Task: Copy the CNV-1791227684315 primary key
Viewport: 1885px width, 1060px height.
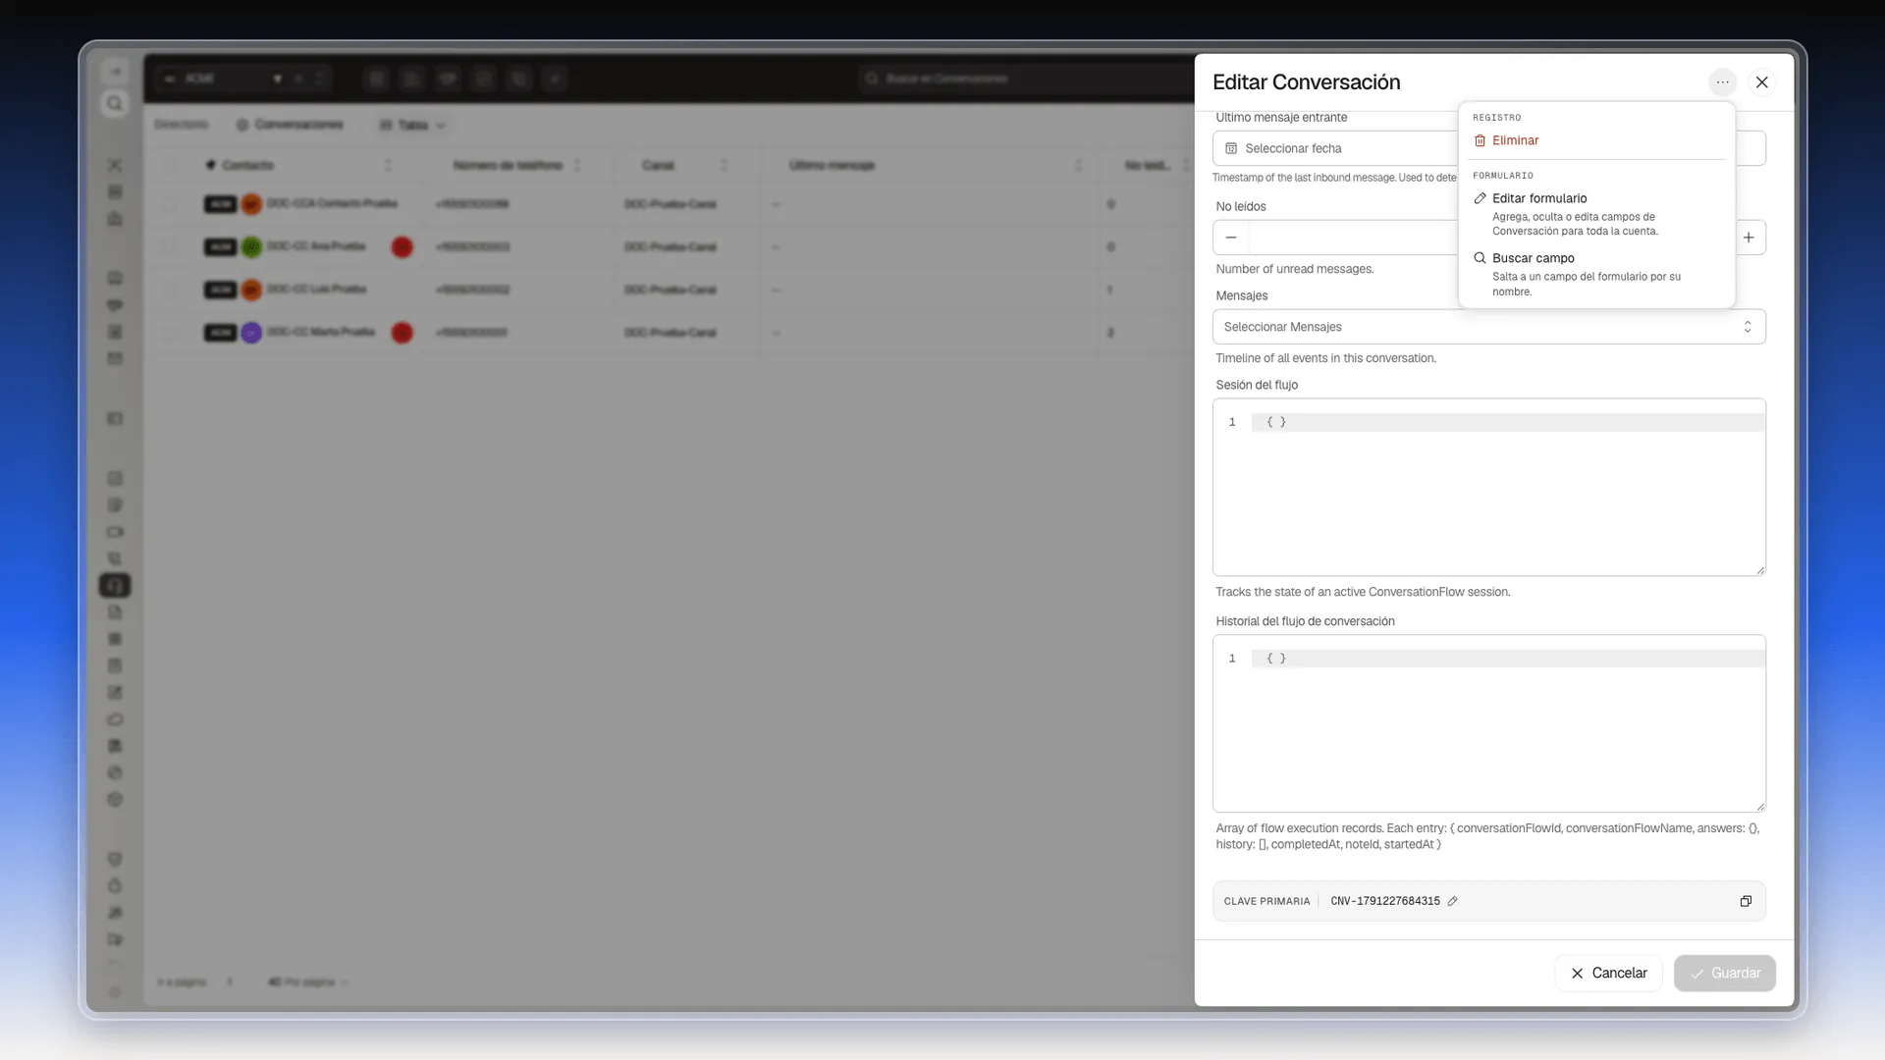Action: tap(1746, 901)
